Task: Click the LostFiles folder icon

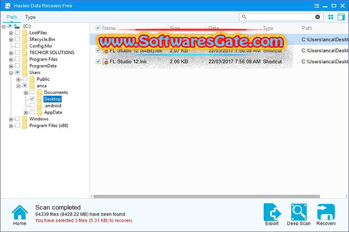Action: point(25,33)
